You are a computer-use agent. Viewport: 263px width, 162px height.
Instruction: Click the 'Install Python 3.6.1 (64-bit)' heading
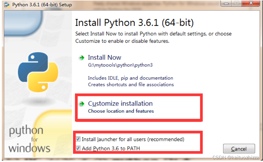tap(134, 23)
